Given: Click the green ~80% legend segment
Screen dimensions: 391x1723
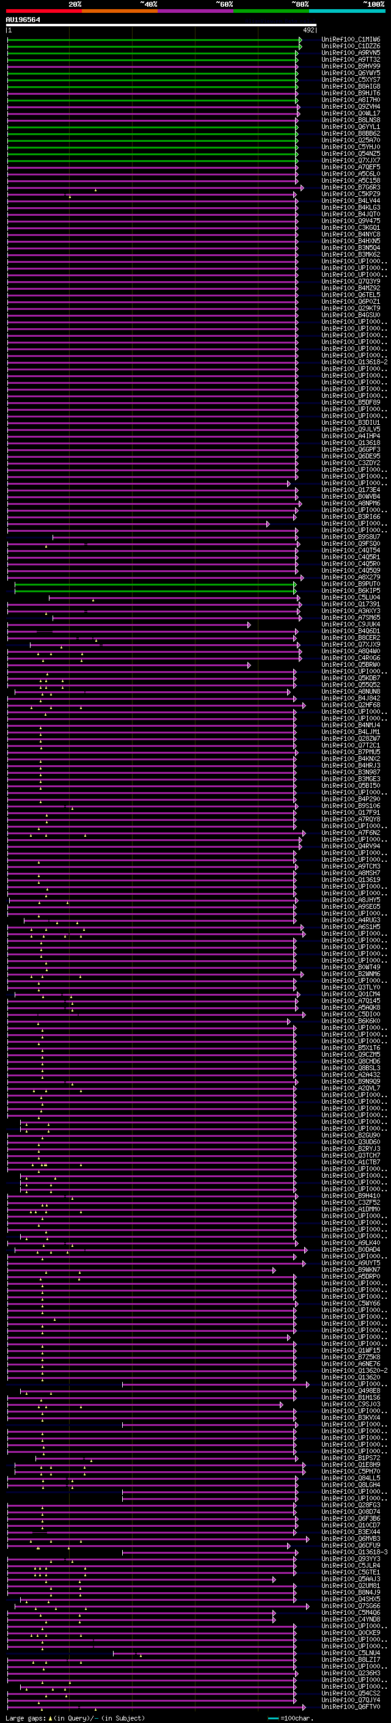Looking at the screenshot, I should point(271,12).
